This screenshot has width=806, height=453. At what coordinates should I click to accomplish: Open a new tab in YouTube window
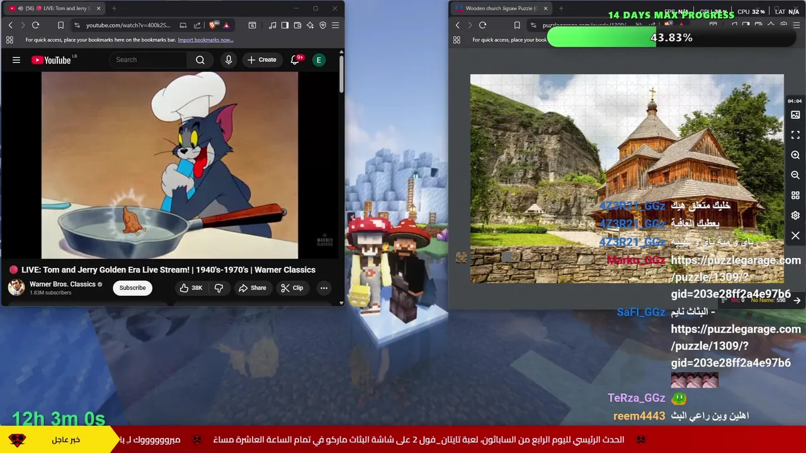coord(114,8)
